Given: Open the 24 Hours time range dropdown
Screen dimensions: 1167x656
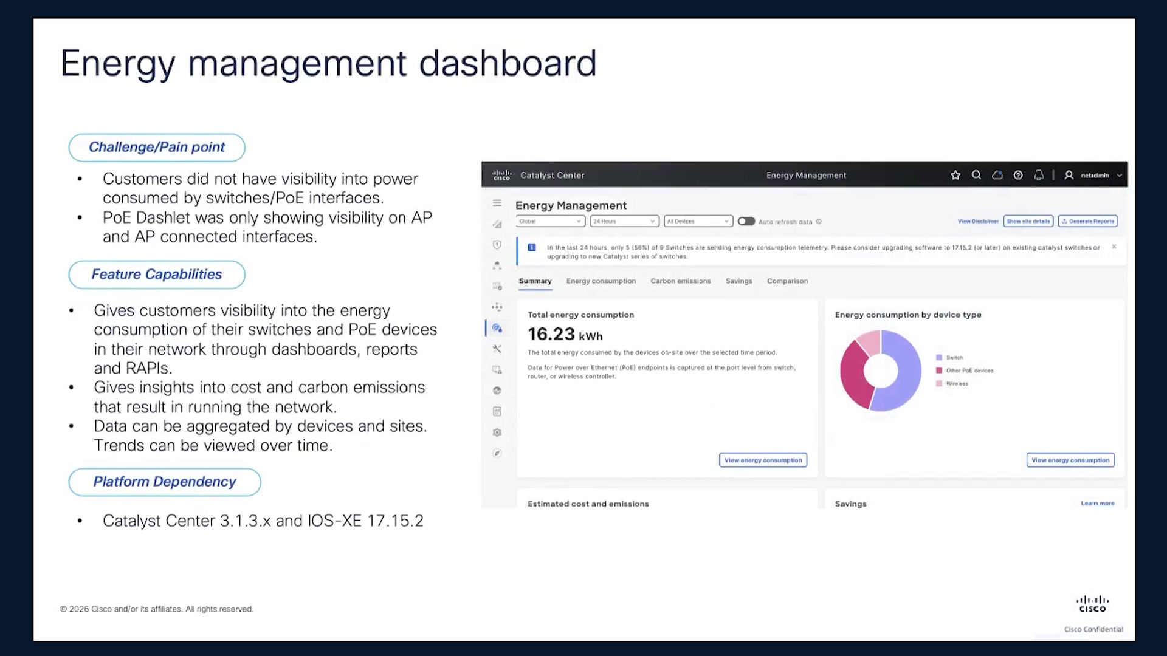Looking at the screenshot, I should 625,221.
